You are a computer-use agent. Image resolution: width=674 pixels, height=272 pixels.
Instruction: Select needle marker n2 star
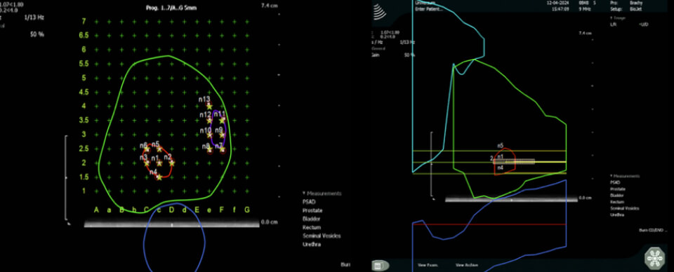172,163
